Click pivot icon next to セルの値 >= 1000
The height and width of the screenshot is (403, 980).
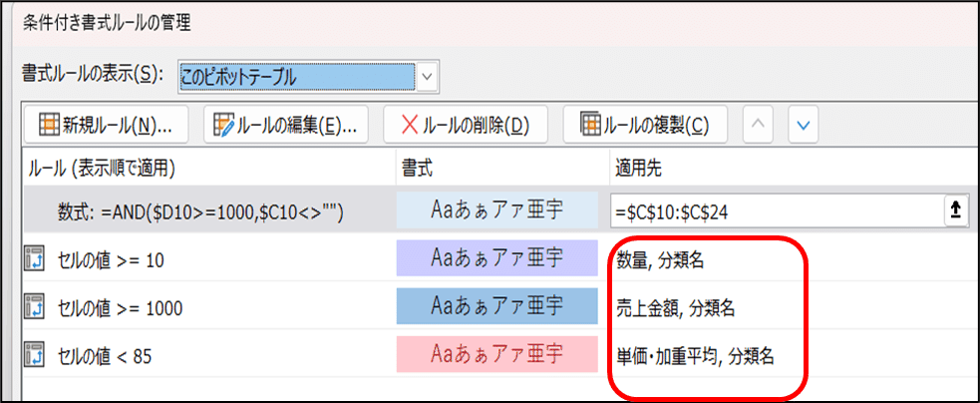click(x=34, y=307)
